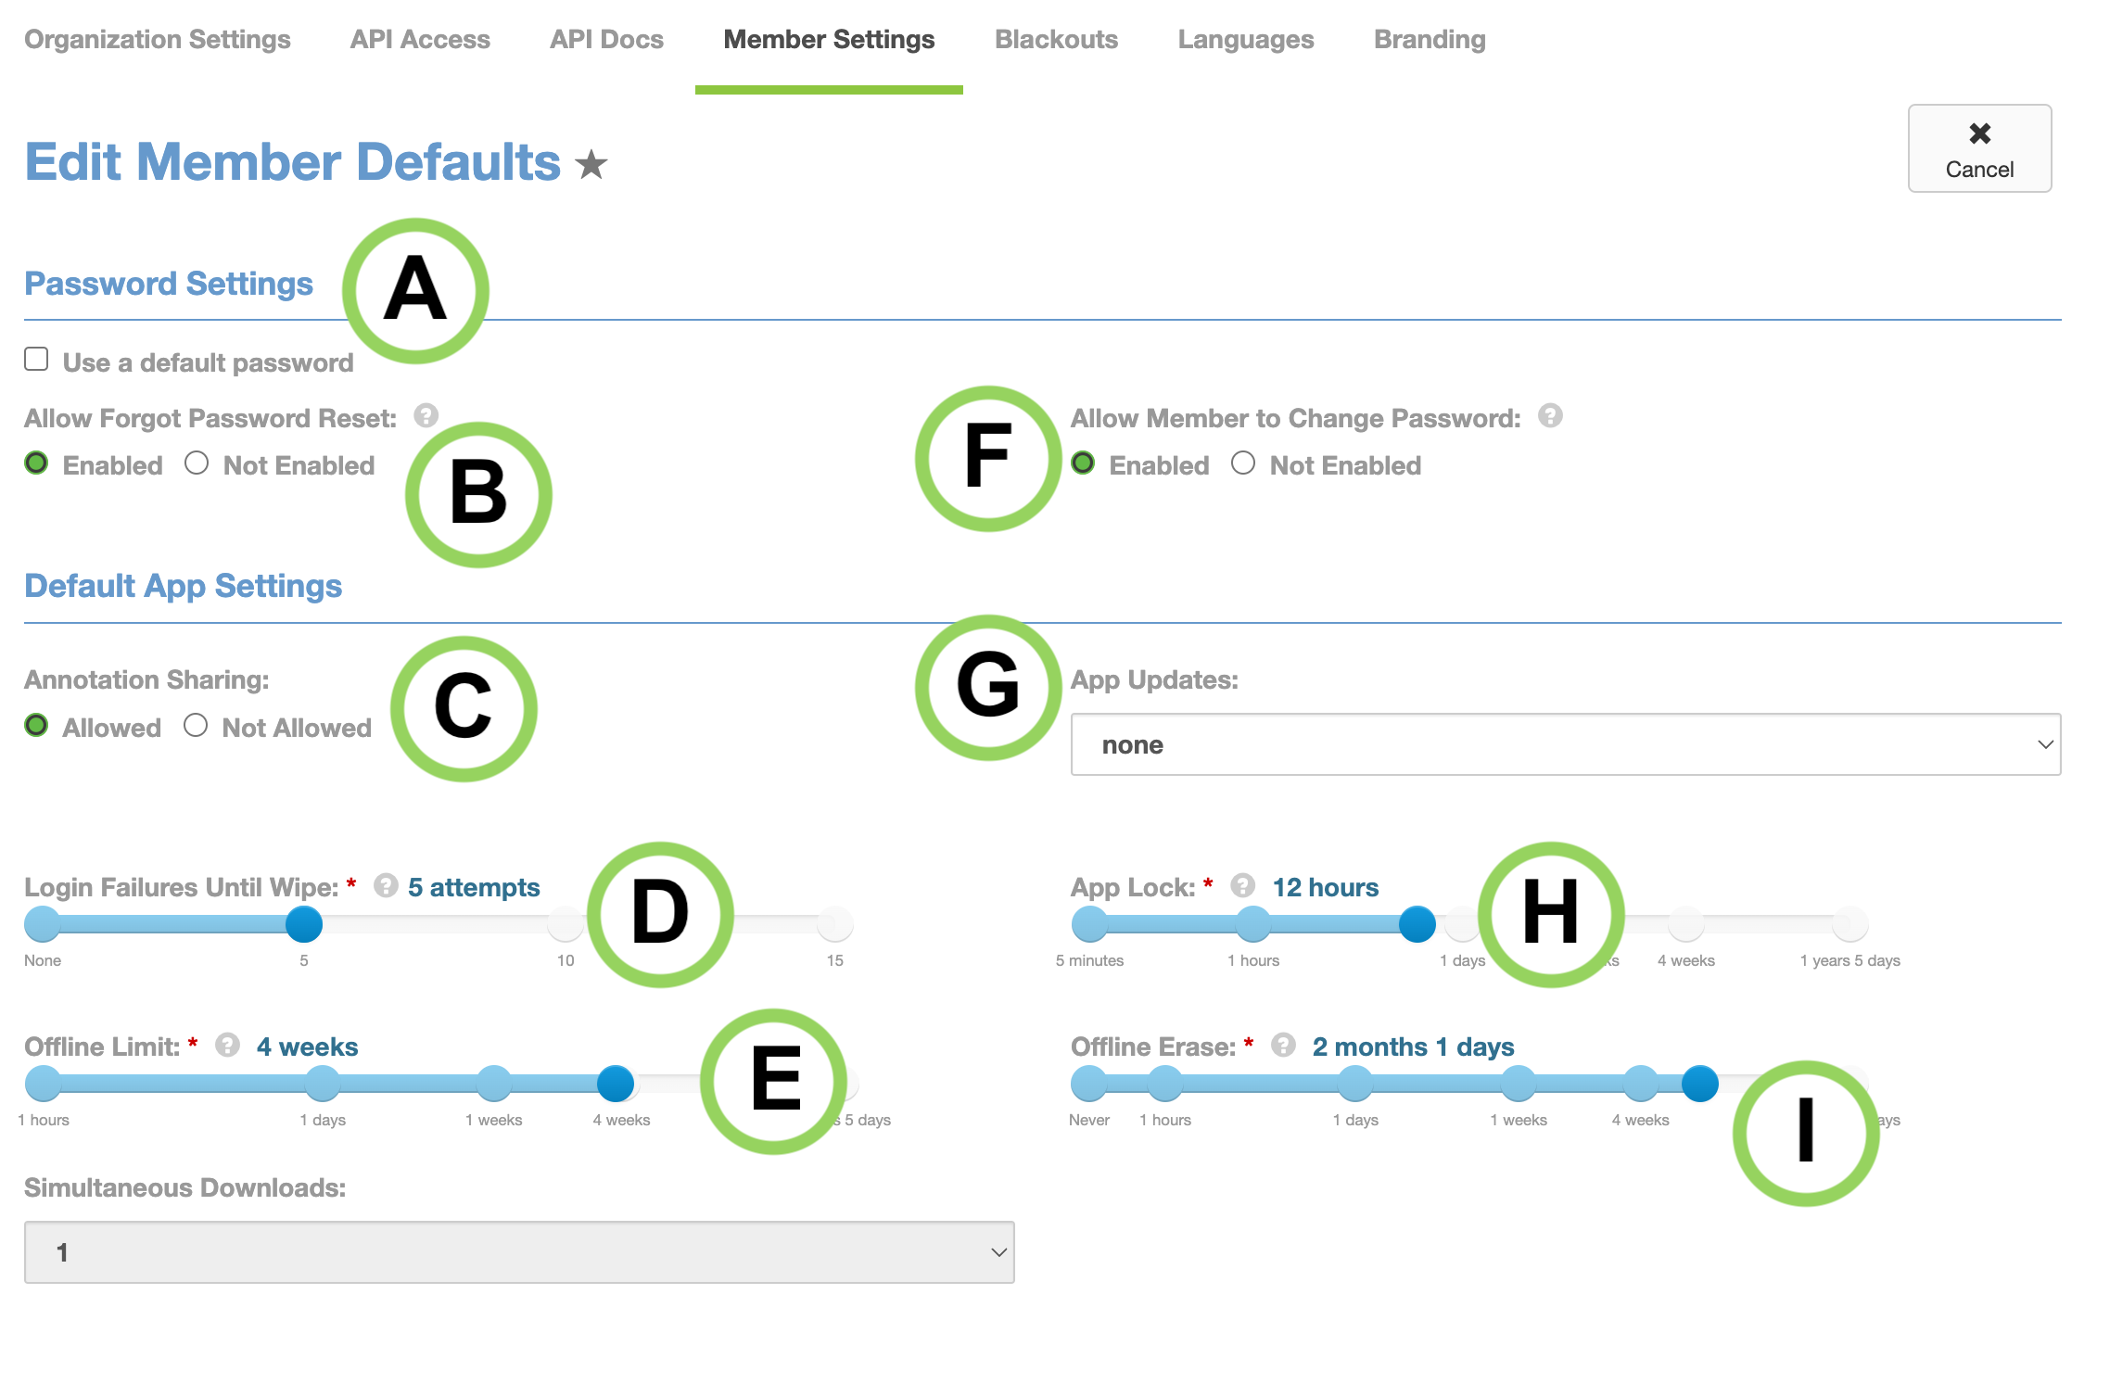Check the Use a default password box
The height and width of the screenshot is (1383, 2110).
(x=36, y=359)
